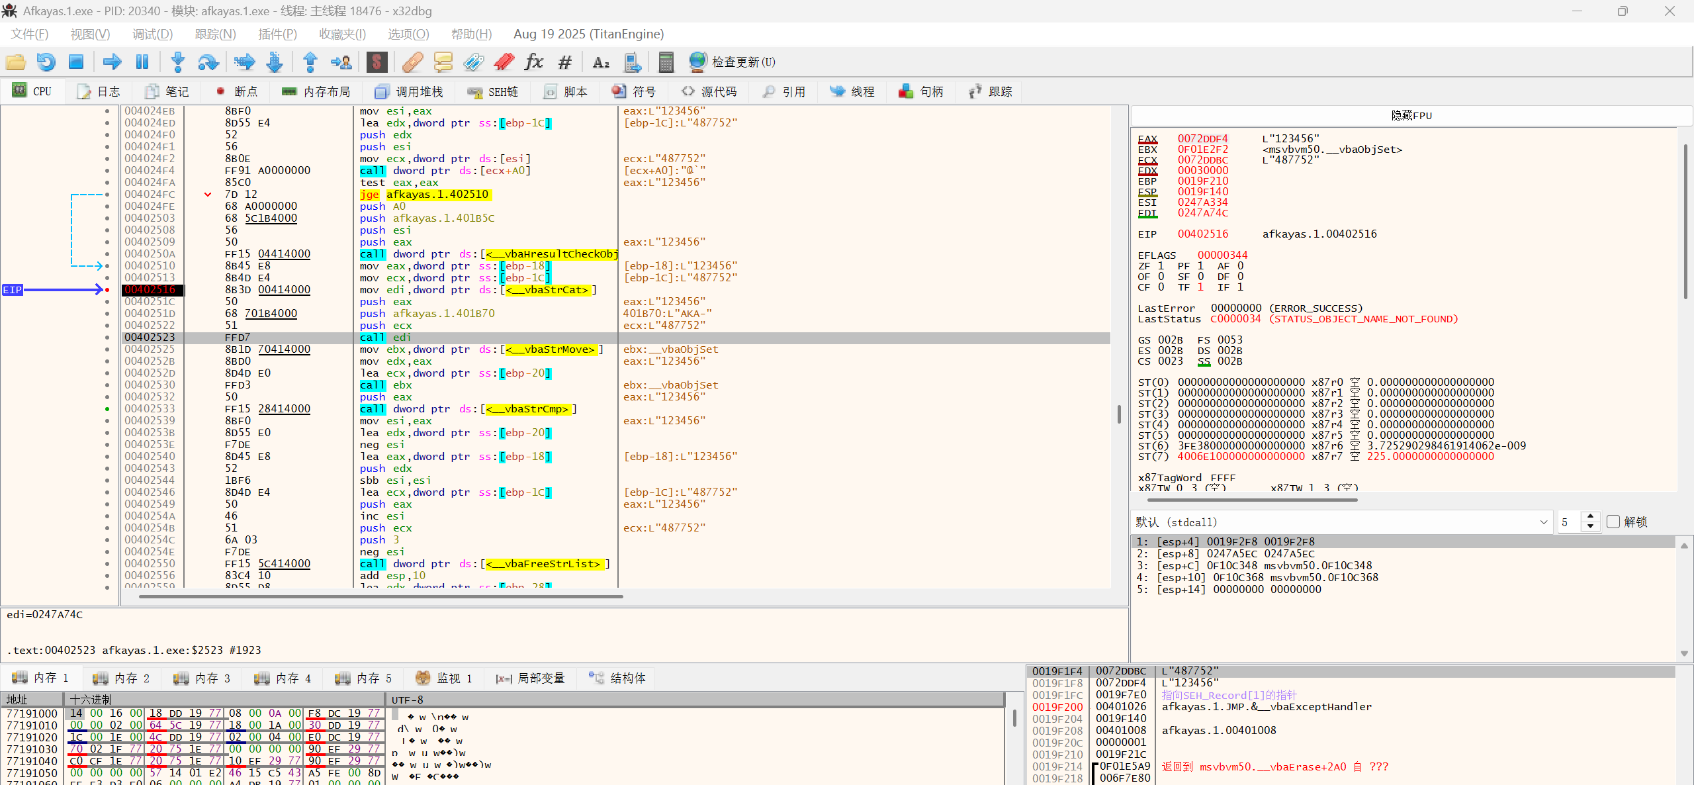Step over using the curved arrow icon

208,62
